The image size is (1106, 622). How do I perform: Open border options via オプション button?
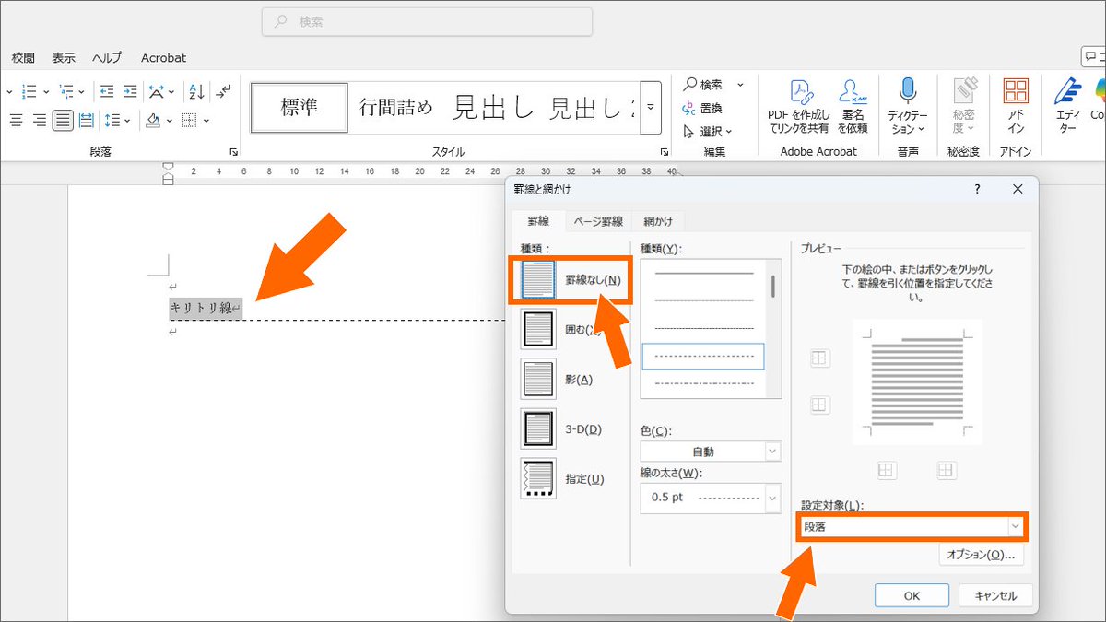click(980, 554)
